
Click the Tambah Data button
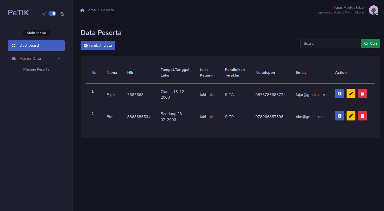click(98, 46)
